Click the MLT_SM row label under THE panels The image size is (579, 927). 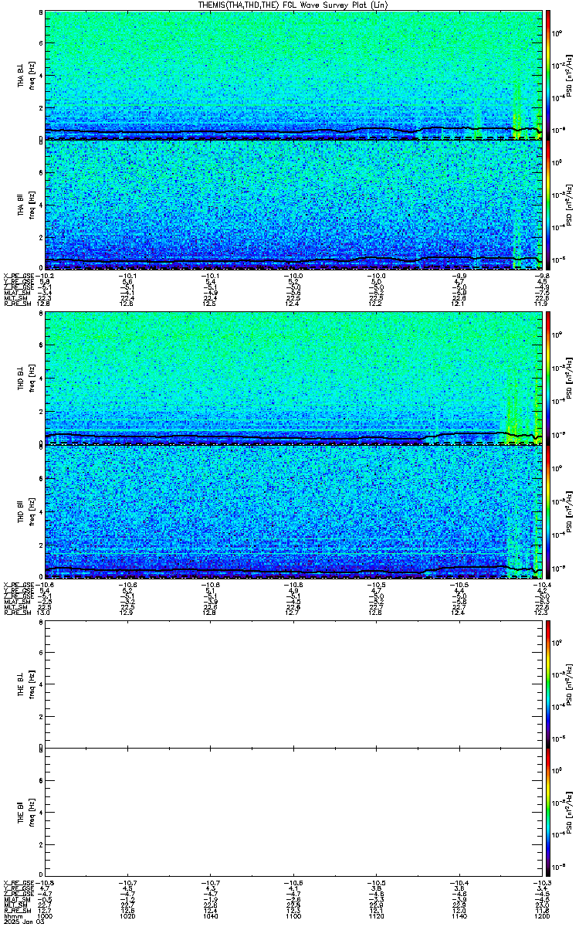[x=15, y=905]
